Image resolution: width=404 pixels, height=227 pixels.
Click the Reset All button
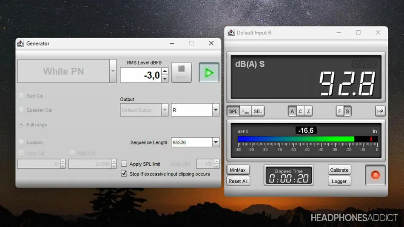click(238, 181)
